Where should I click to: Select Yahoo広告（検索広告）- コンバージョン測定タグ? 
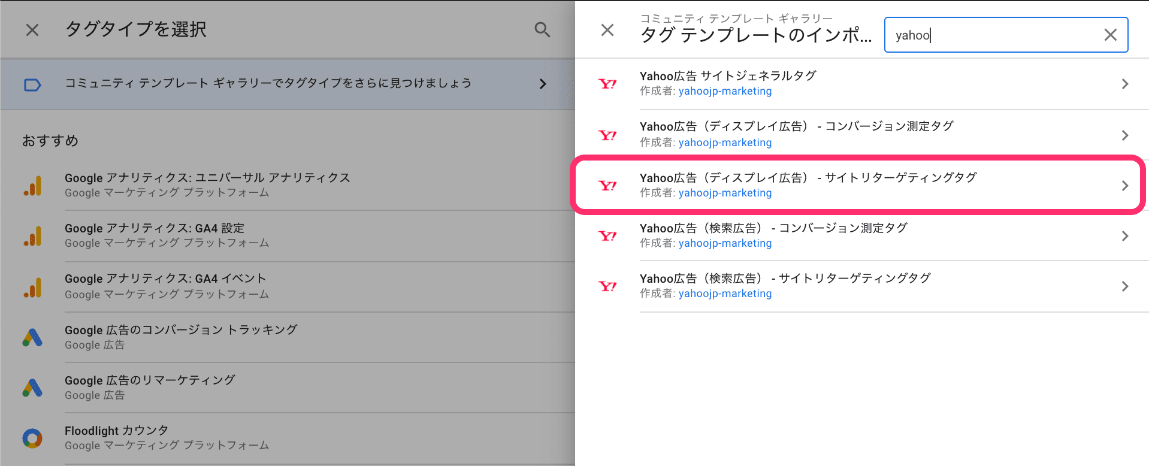tap(862, 236)
